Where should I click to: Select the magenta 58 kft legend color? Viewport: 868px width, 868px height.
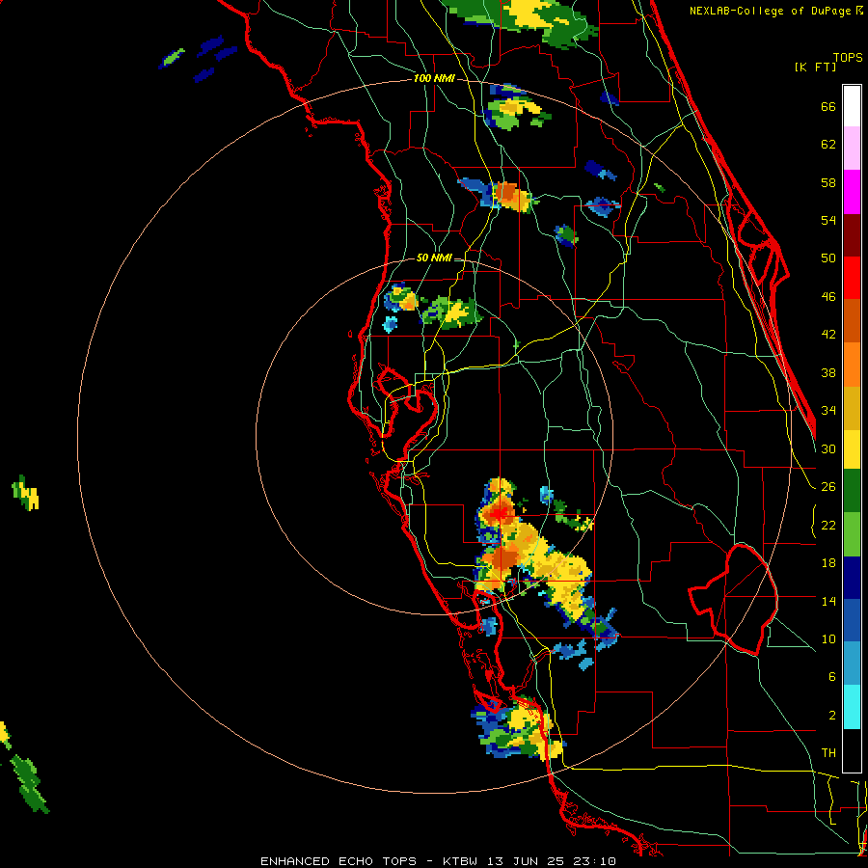point(852,192)
